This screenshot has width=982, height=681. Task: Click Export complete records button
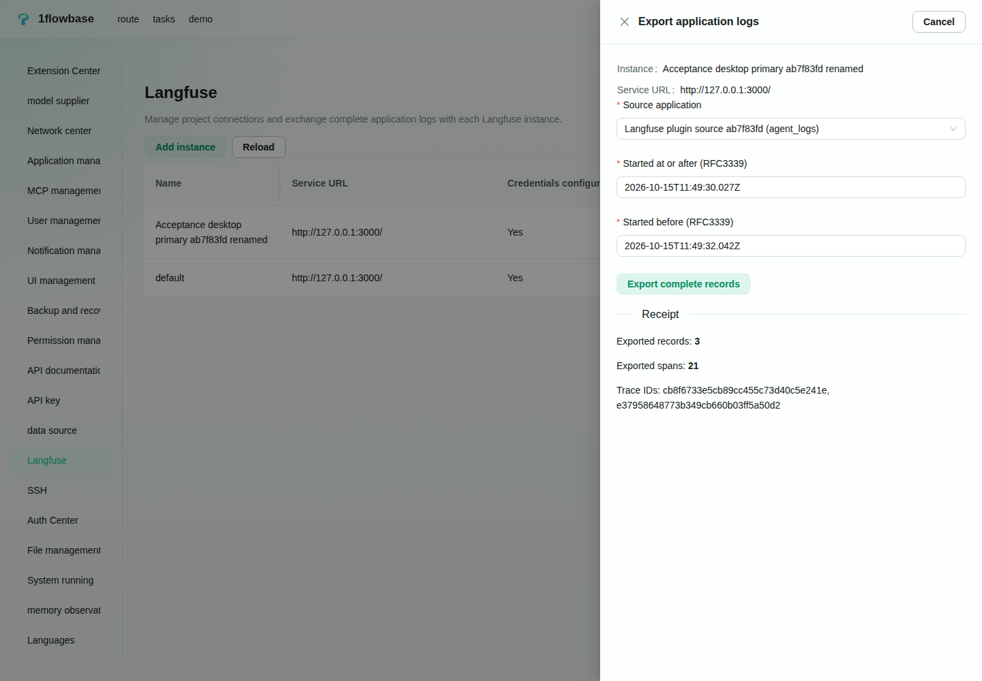(x=683, y=284)
